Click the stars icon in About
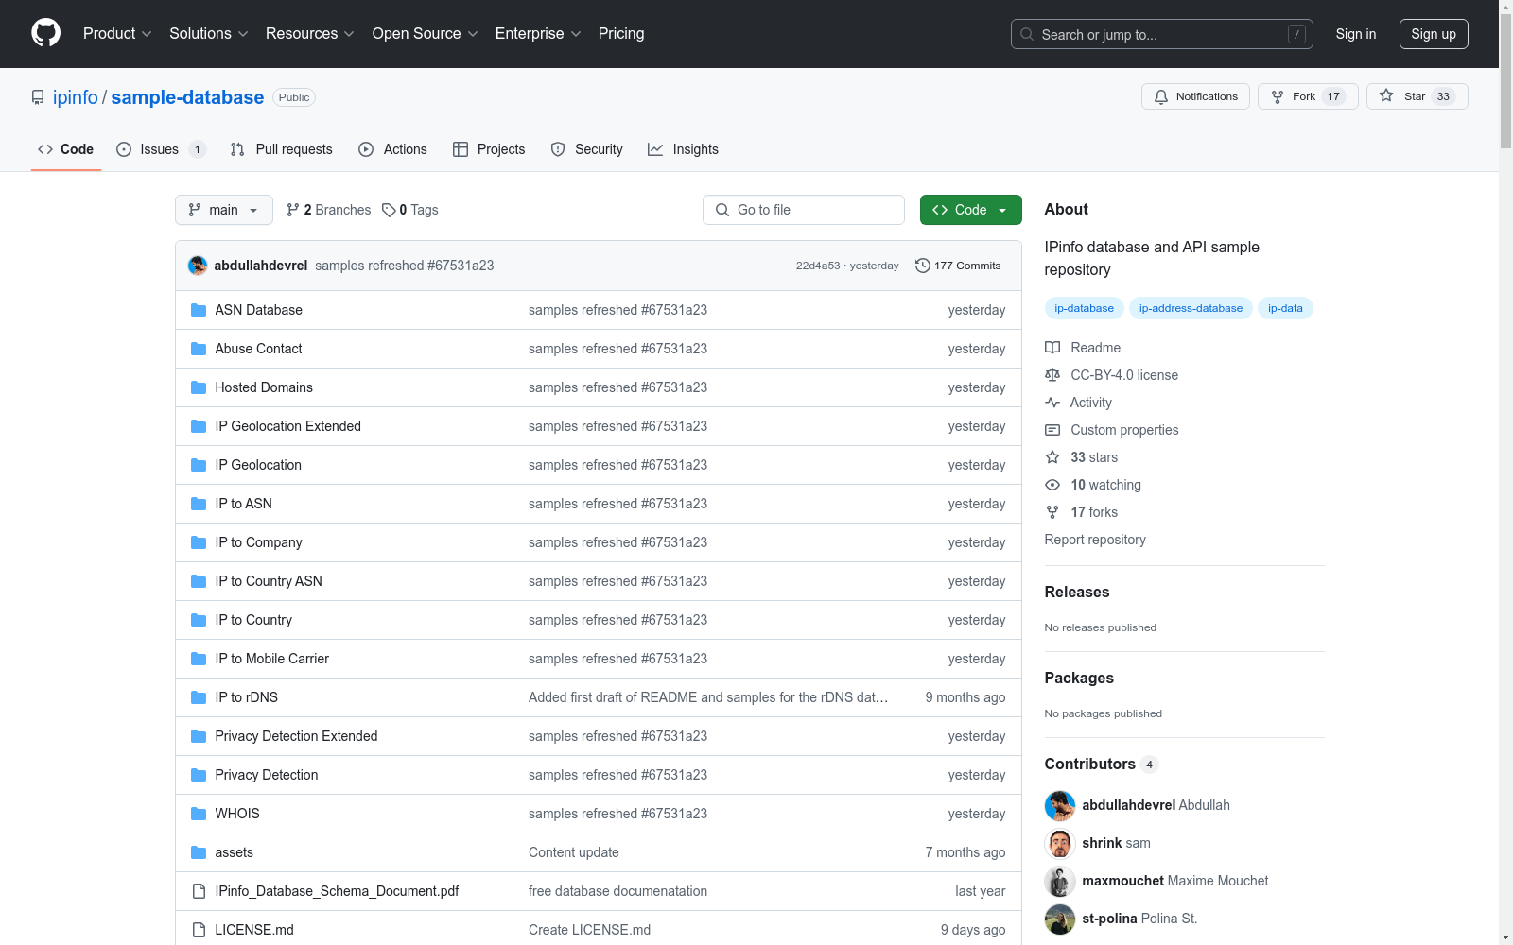 click(x=1052, y=457)
